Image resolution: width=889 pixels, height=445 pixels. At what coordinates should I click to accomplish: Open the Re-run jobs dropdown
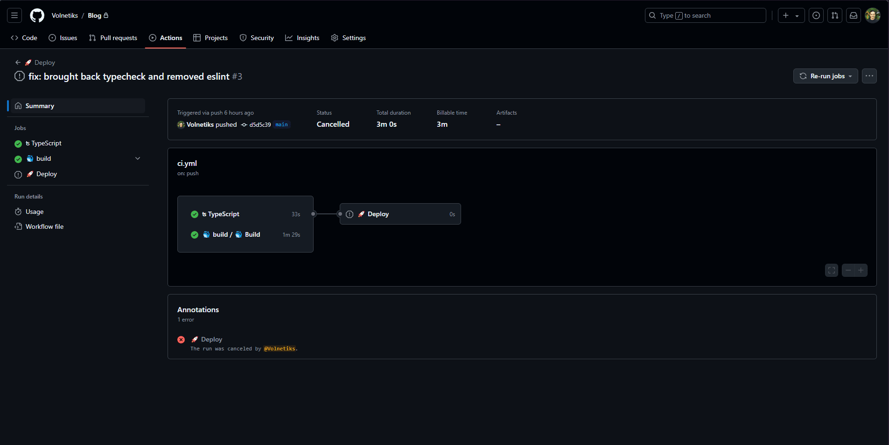coord(825,76)
